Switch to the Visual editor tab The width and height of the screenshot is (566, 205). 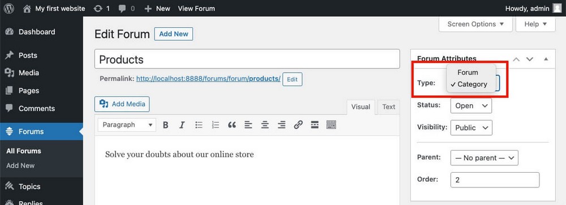coord(361,107)
